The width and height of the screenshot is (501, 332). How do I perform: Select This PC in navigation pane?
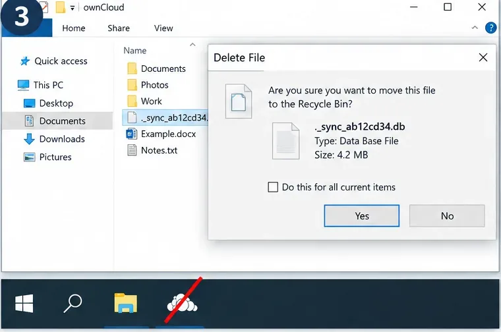[48, 85]
